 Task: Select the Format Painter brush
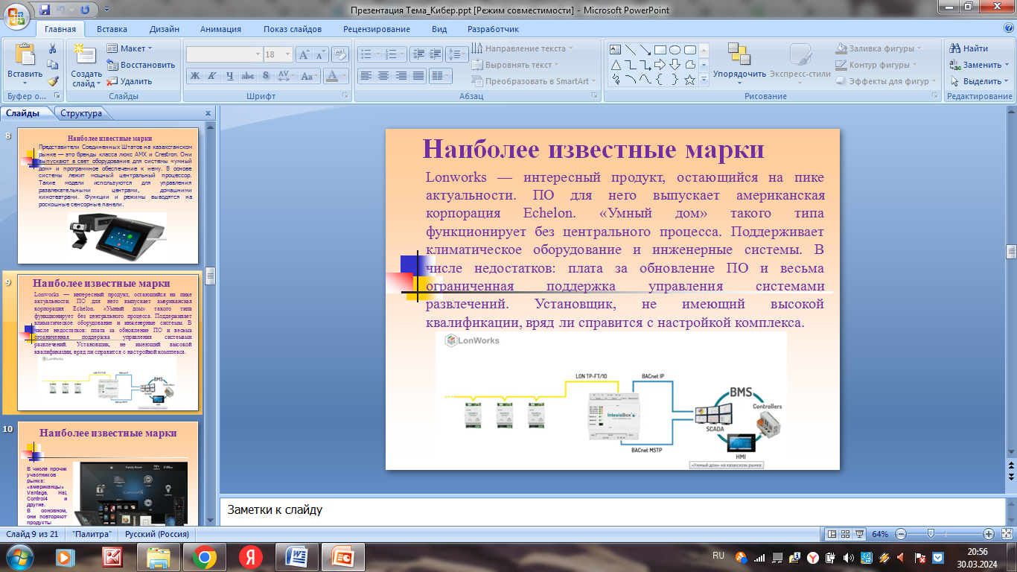coord(53,81)
